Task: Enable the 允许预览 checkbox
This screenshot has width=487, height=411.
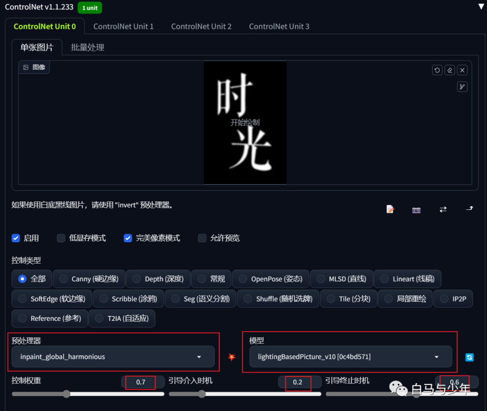Action: pos(202,238)
